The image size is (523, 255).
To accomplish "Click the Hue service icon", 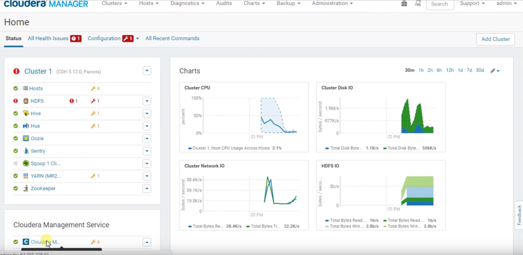I will 26,126.
